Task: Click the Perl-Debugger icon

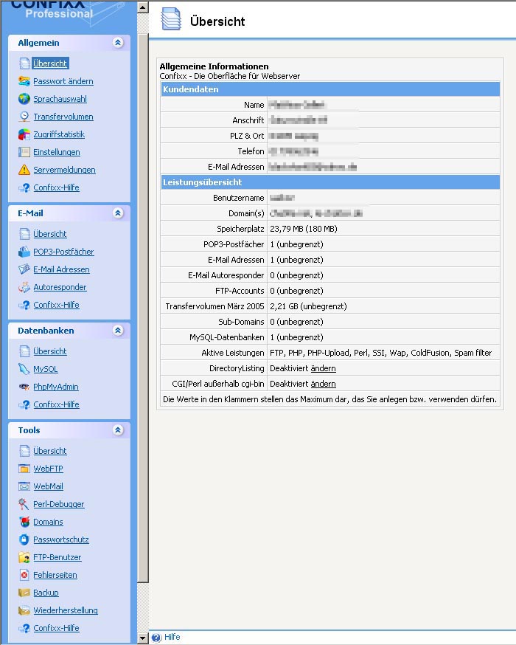Action: (24, 504)
